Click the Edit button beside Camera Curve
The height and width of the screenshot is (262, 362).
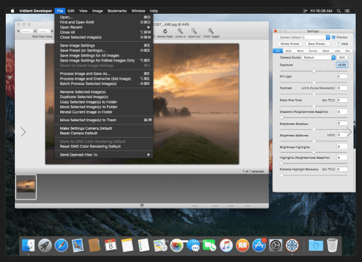pyautogui.click(x=342, y=57)
